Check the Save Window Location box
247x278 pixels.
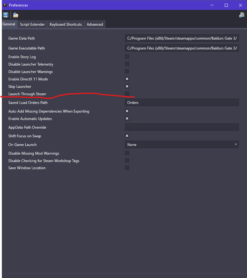127,168
